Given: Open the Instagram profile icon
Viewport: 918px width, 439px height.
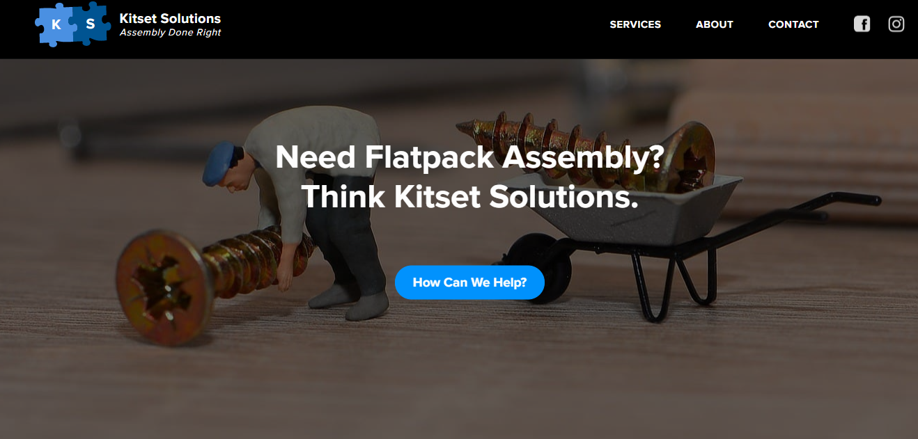Looking at the screenshot, I should click(896, 24).
